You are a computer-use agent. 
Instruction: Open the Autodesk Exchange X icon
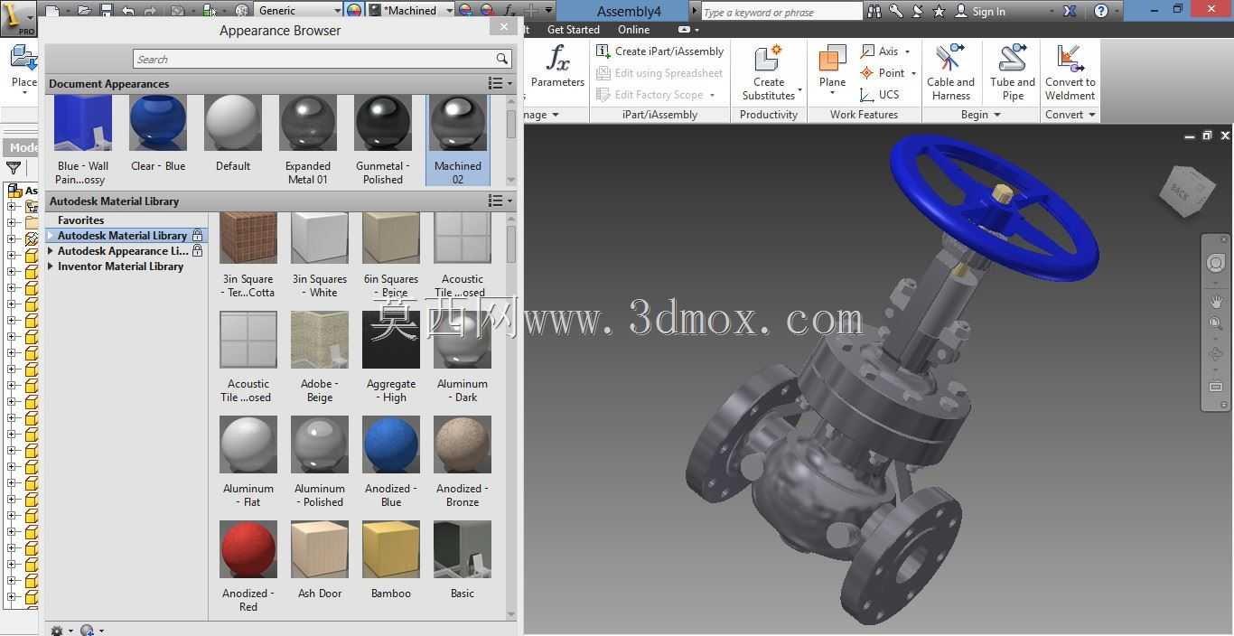[x=1070, y=11]
